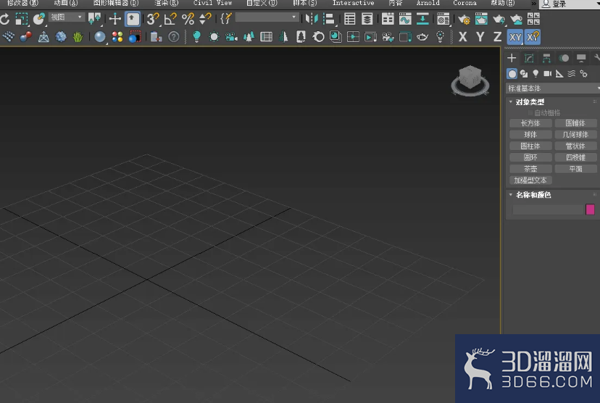The image size is (600, 403).
Task: Toggle the Ribbon icon
Action: pyautogui.click(x=388, y=19)
